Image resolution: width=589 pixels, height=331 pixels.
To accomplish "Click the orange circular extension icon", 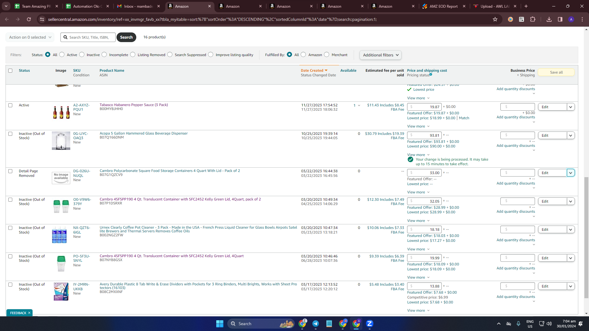I will click(x=510, y=19).
